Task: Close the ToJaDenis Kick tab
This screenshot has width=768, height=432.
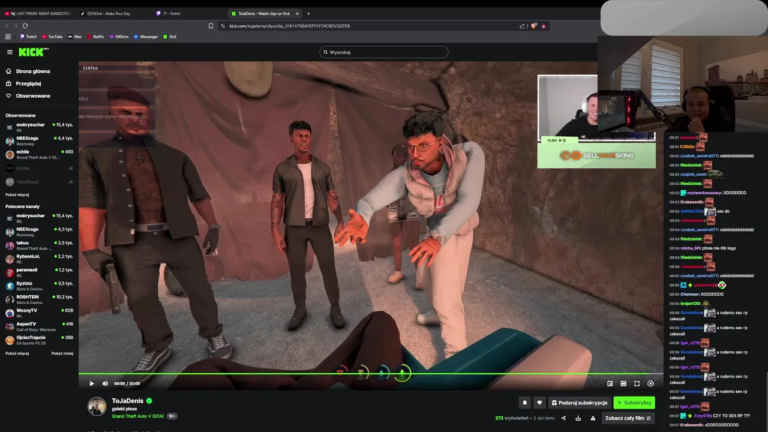Action: click(298, 13)
